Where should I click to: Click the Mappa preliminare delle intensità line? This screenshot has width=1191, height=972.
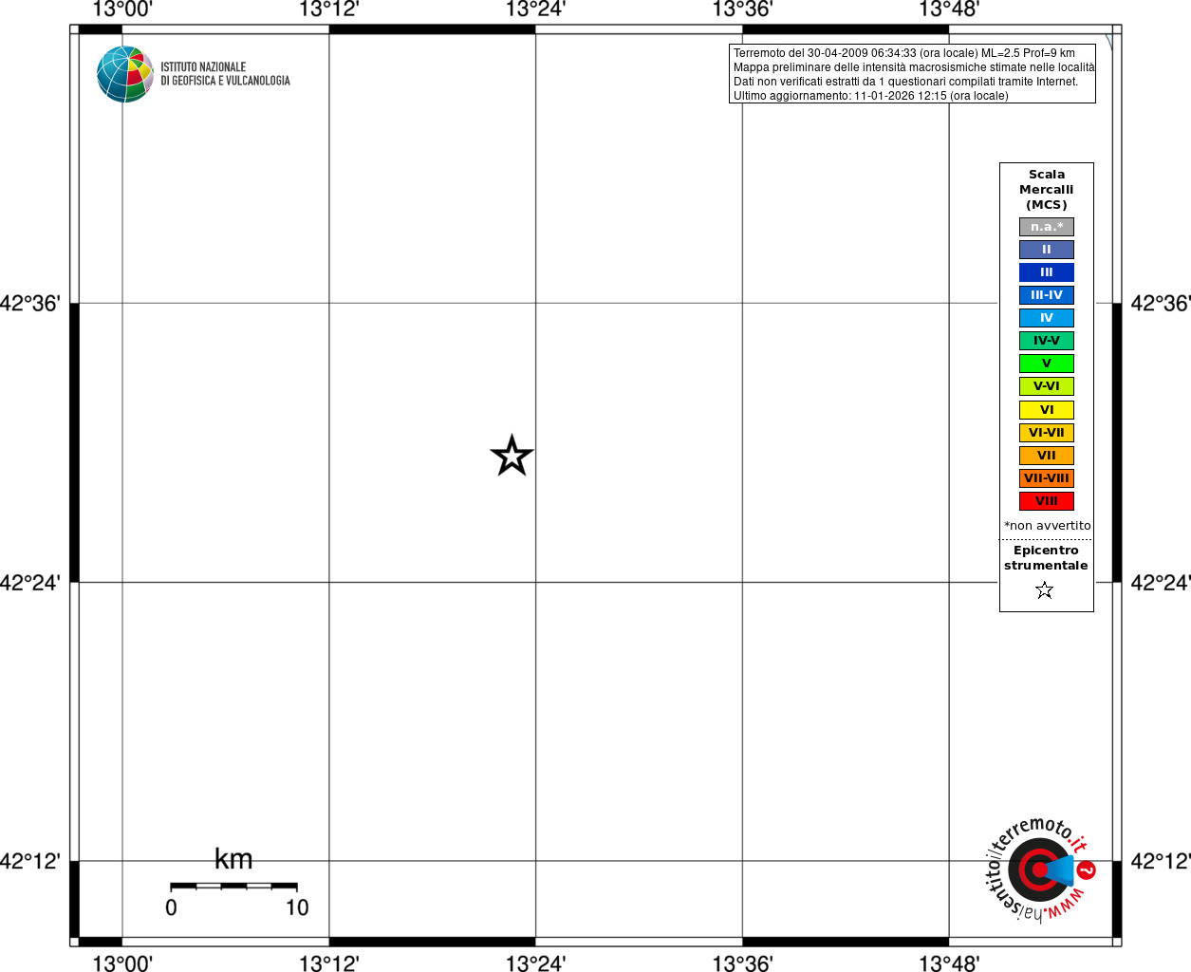click(x=914, y=67)
